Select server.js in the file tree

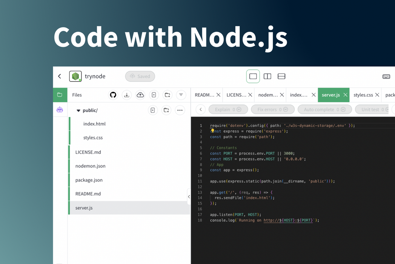(x=85, y=207)
